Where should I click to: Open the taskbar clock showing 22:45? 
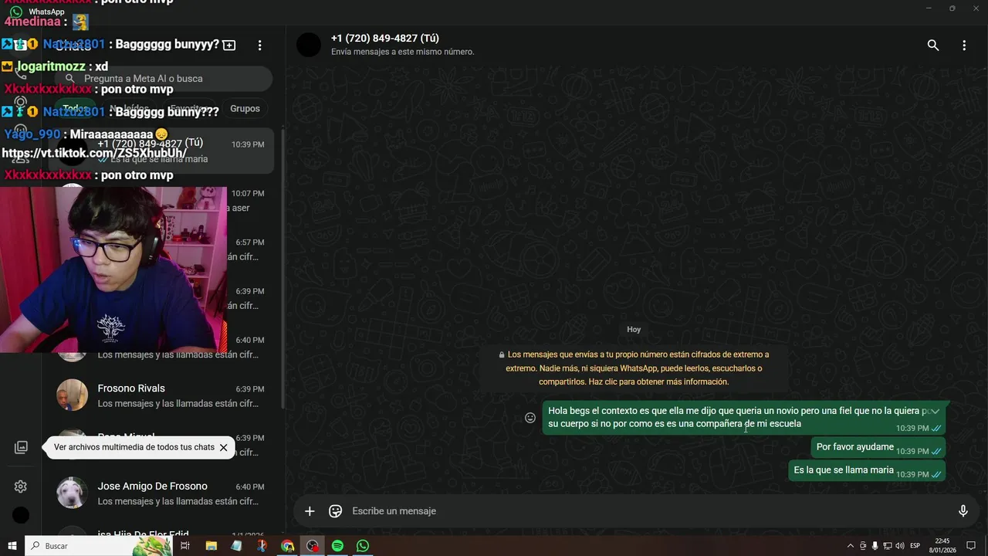pyautogui.click(x=942, y=546)
